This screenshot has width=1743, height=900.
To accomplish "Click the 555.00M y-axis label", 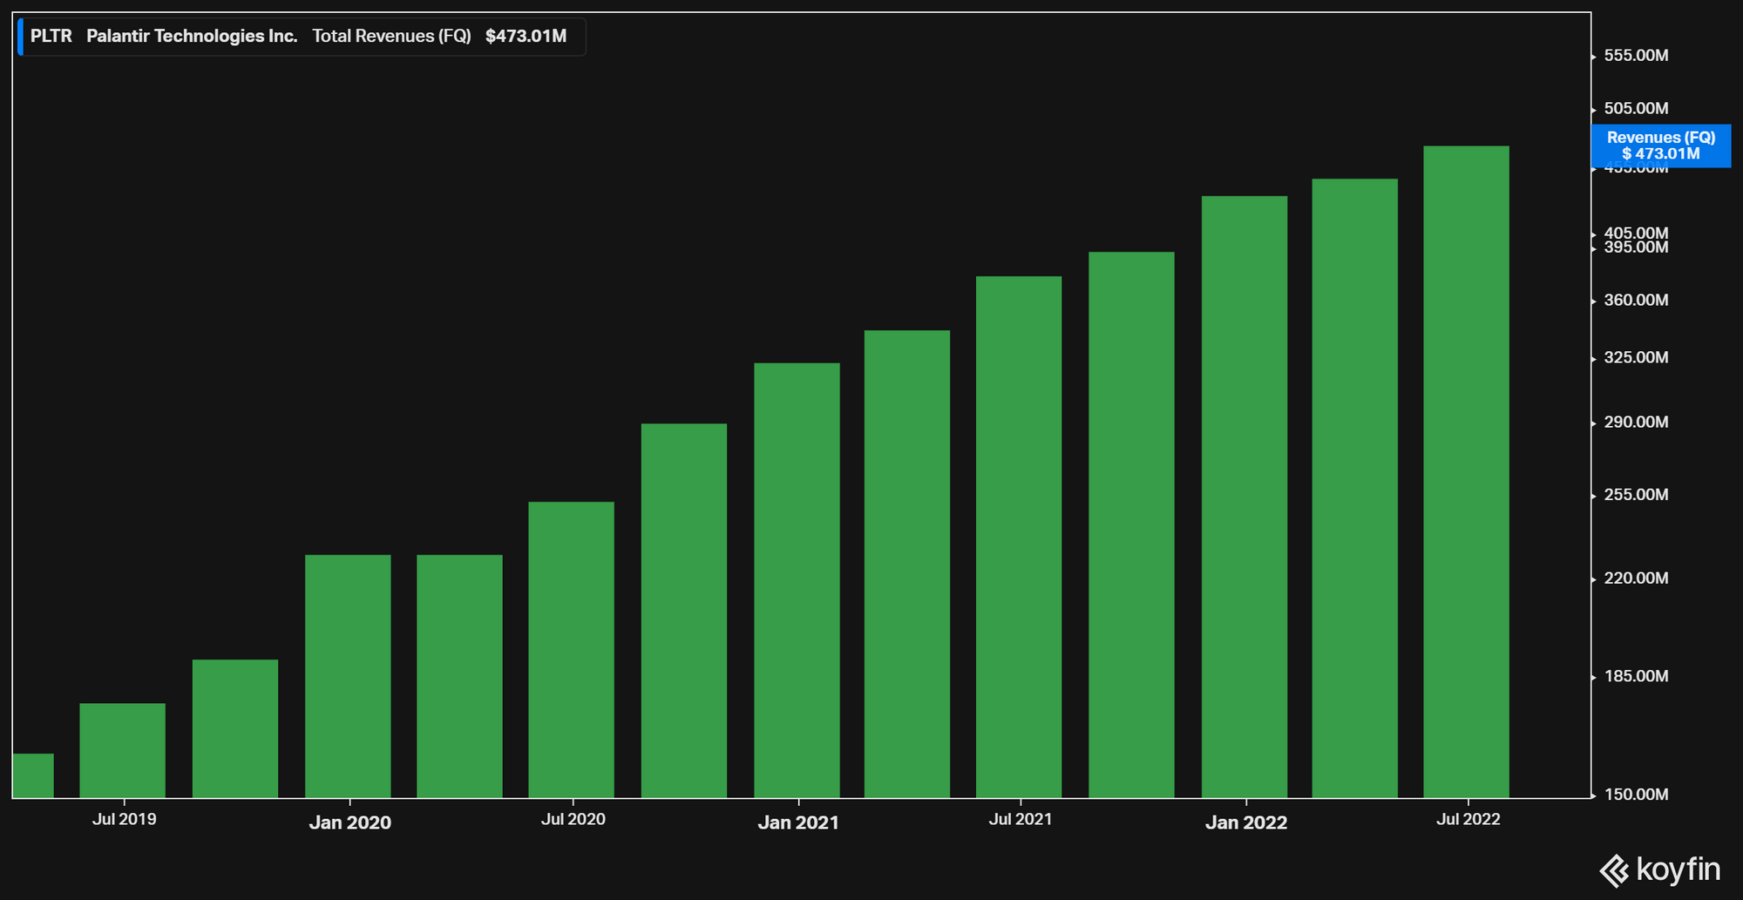I will [1636, 56].
